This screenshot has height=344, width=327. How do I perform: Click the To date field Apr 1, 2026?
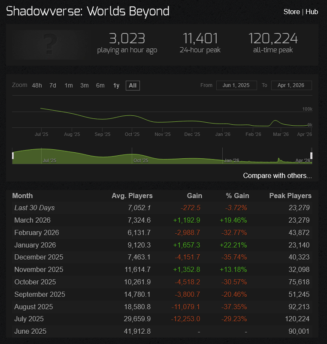pyautogui.click(x=291, y=85)
